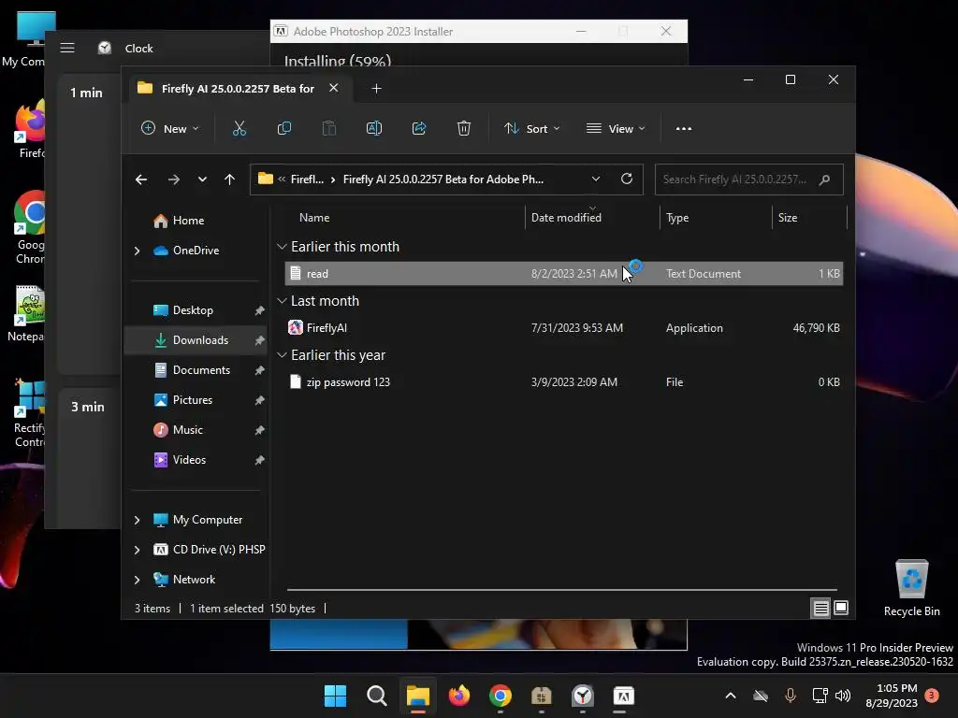958x718 pixels.
Task: Expand Network tree node
Action: click(137, 580)
